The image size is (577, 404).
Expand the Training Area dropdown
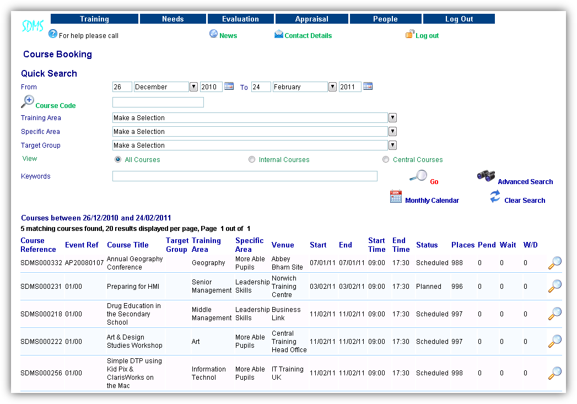tap(392, 118)
